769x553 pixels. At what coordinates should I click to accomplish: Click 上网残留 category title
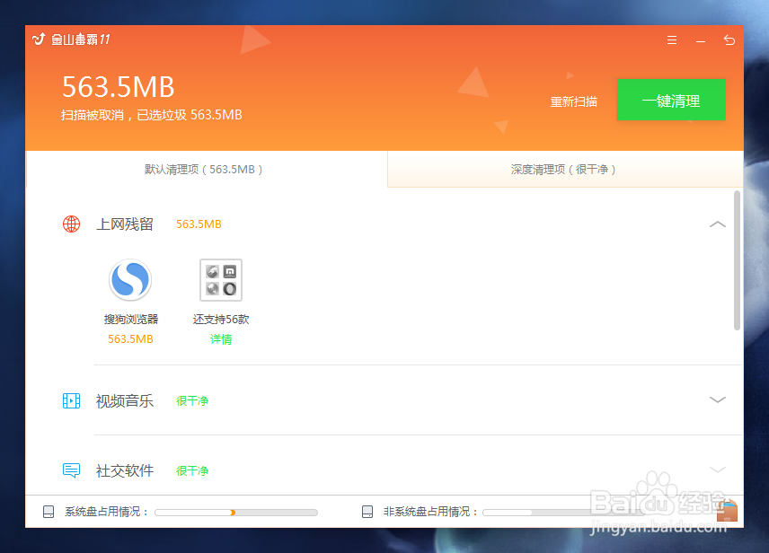pos(125,224)
